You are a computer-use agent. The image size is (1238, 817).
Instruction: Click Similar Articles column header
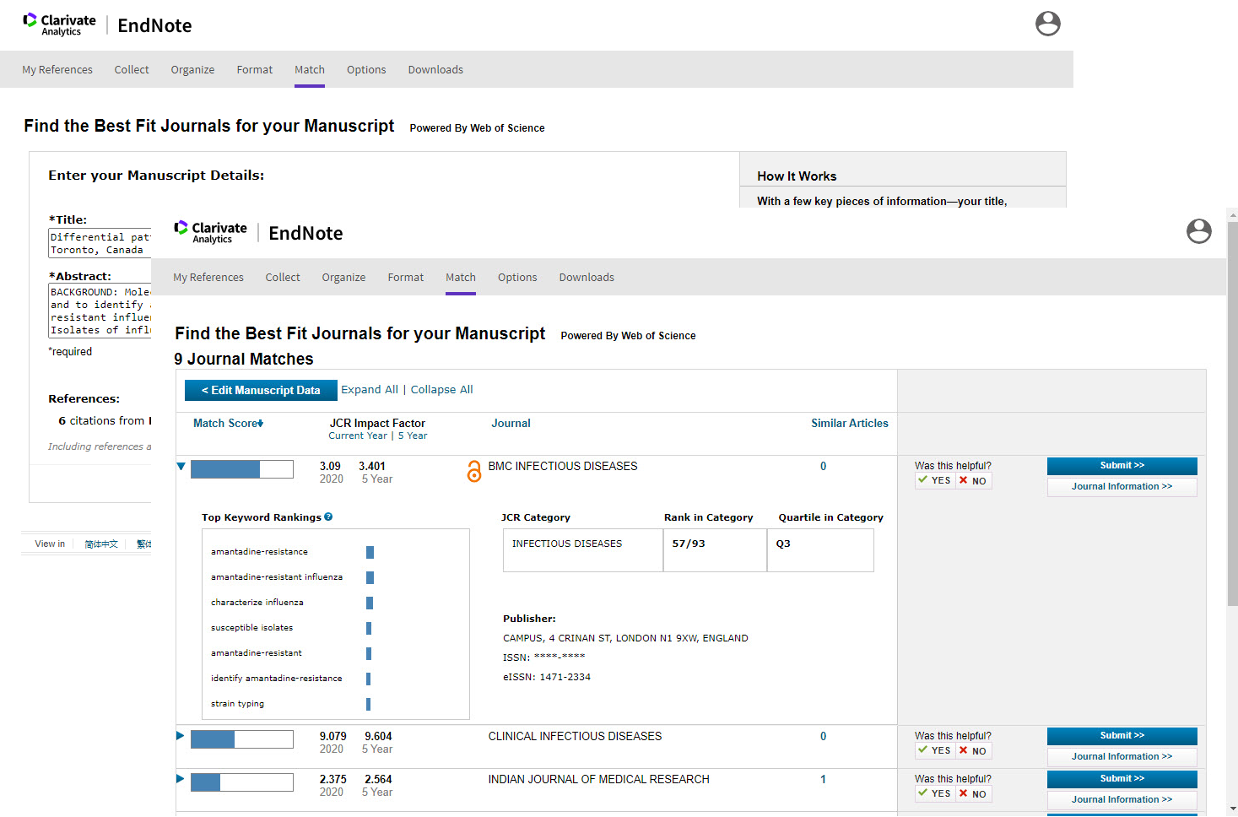point(850,423)
